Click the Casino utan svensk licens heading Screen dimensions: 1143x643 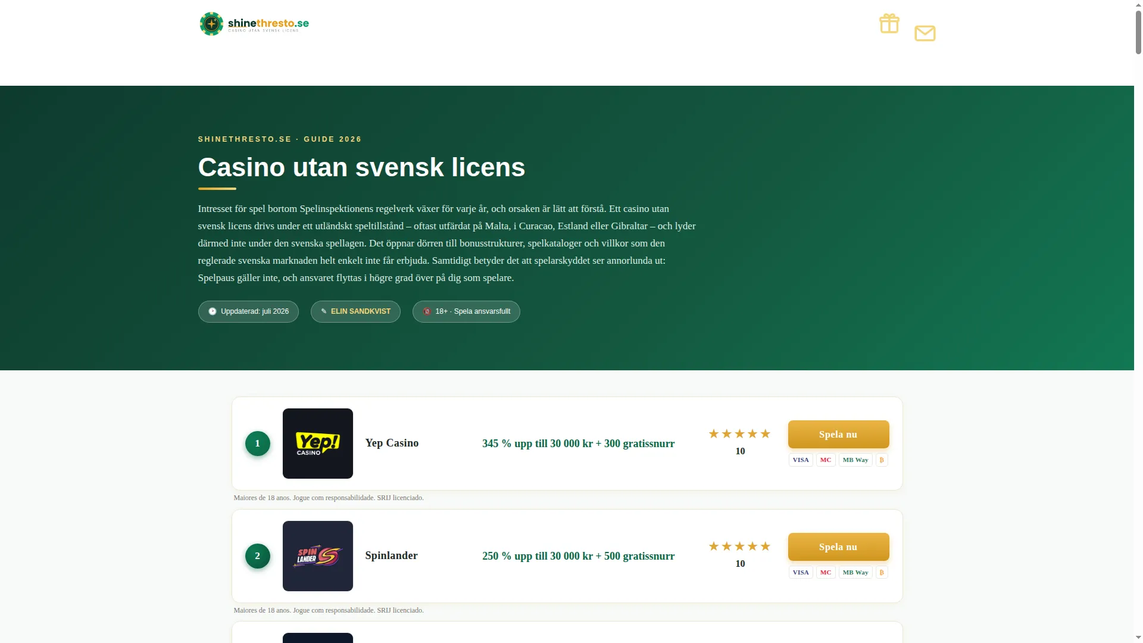tap(361, 168)
